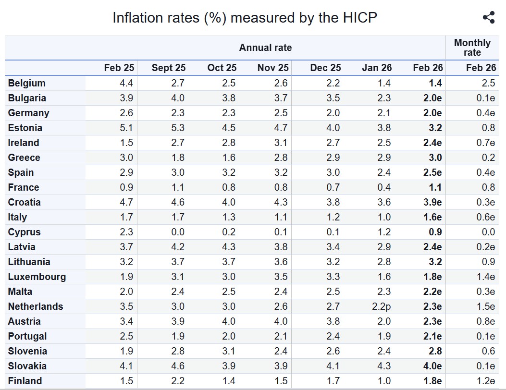The image size is (506, 390).
Task: Click Netherlands' Jan 26 value 2.2p
Action: pyautogui.click(x=381, y=306)
